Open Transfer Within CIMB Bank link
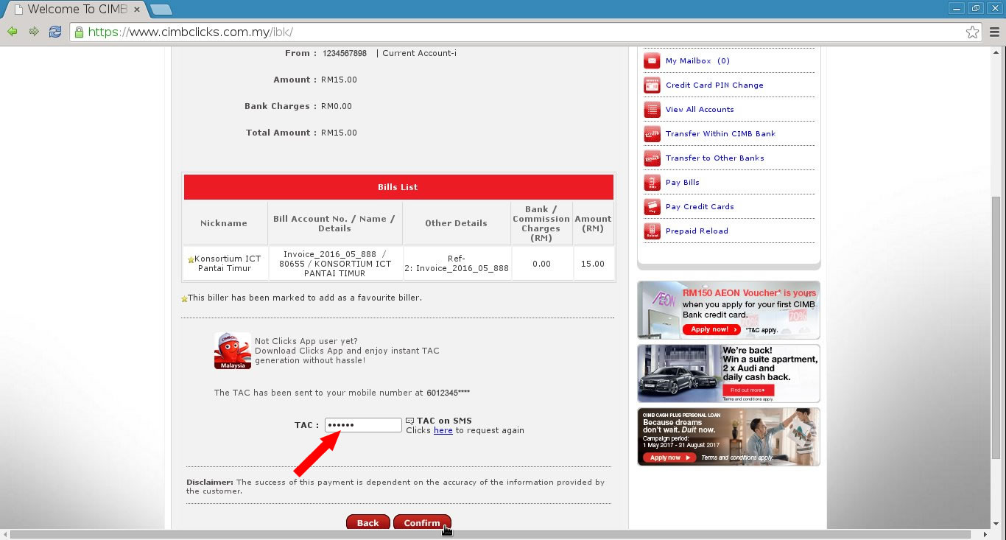Image resolution: width=1006 pixels, height=540 pixels. point(720,134)
